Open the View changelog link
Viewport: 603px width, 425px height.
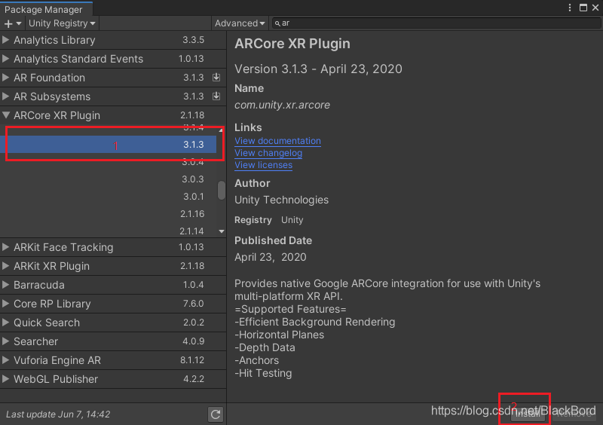[x=268, y=153]
